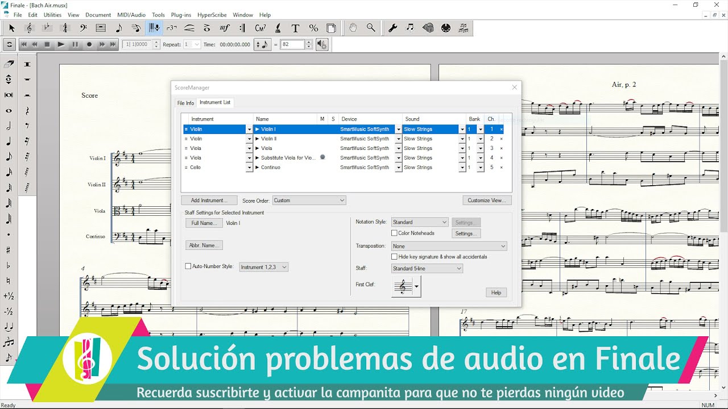Expand the Violin I name row triangle
The height and width of the screenshot is (409, 728).
pos(257,130)
